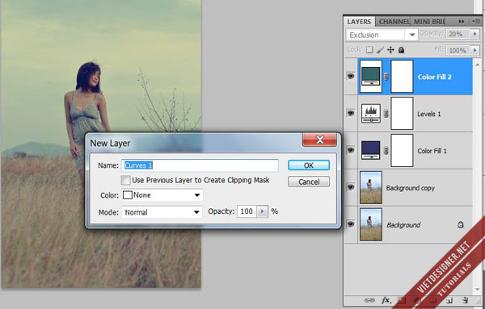
Task: Close the New Layer dialog
Action: tap(319, 140)
